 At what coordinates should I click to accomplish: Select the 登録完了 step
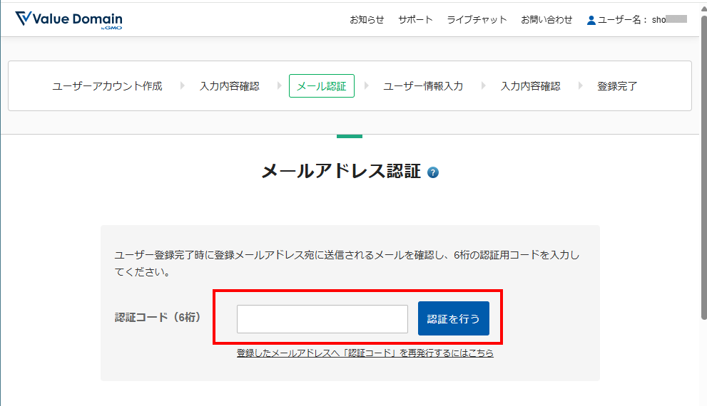click(x=617, y=86)
